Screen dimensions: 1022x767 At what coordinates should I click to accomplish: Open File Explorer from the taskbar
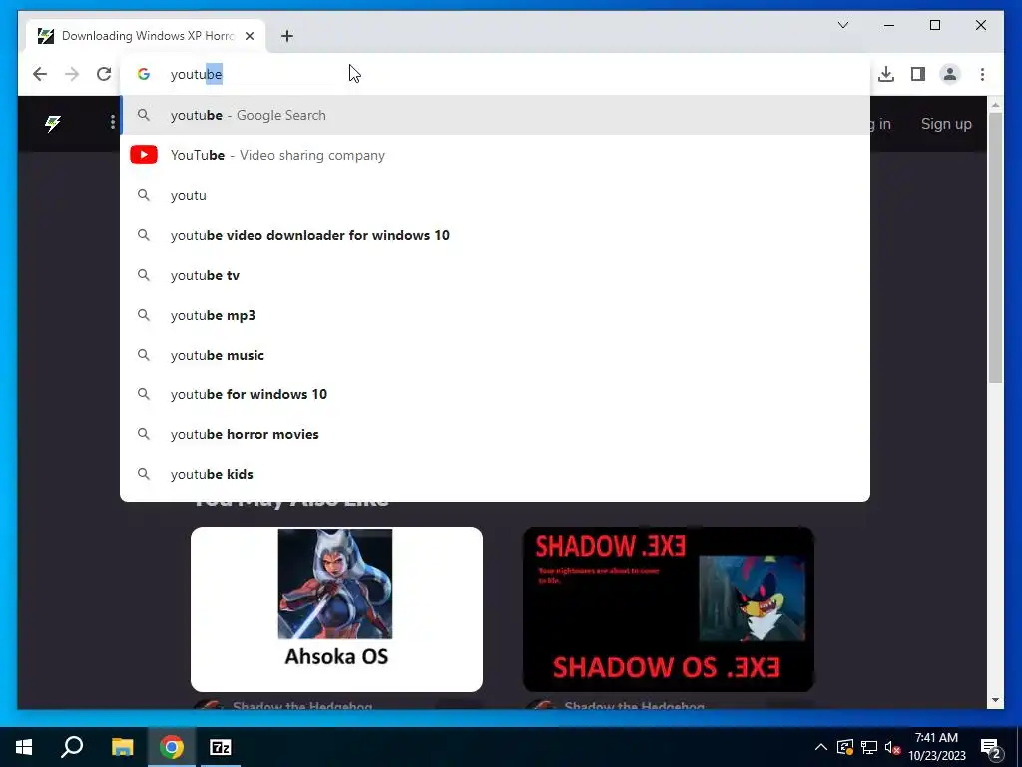point(122,747)
